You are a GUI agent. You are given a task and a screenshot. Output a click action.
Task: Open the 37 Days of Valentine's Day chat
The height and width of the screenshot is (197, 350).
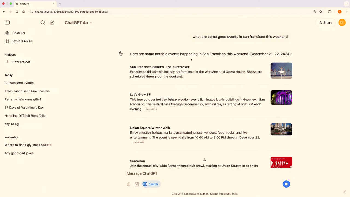(x=24, y=108)
